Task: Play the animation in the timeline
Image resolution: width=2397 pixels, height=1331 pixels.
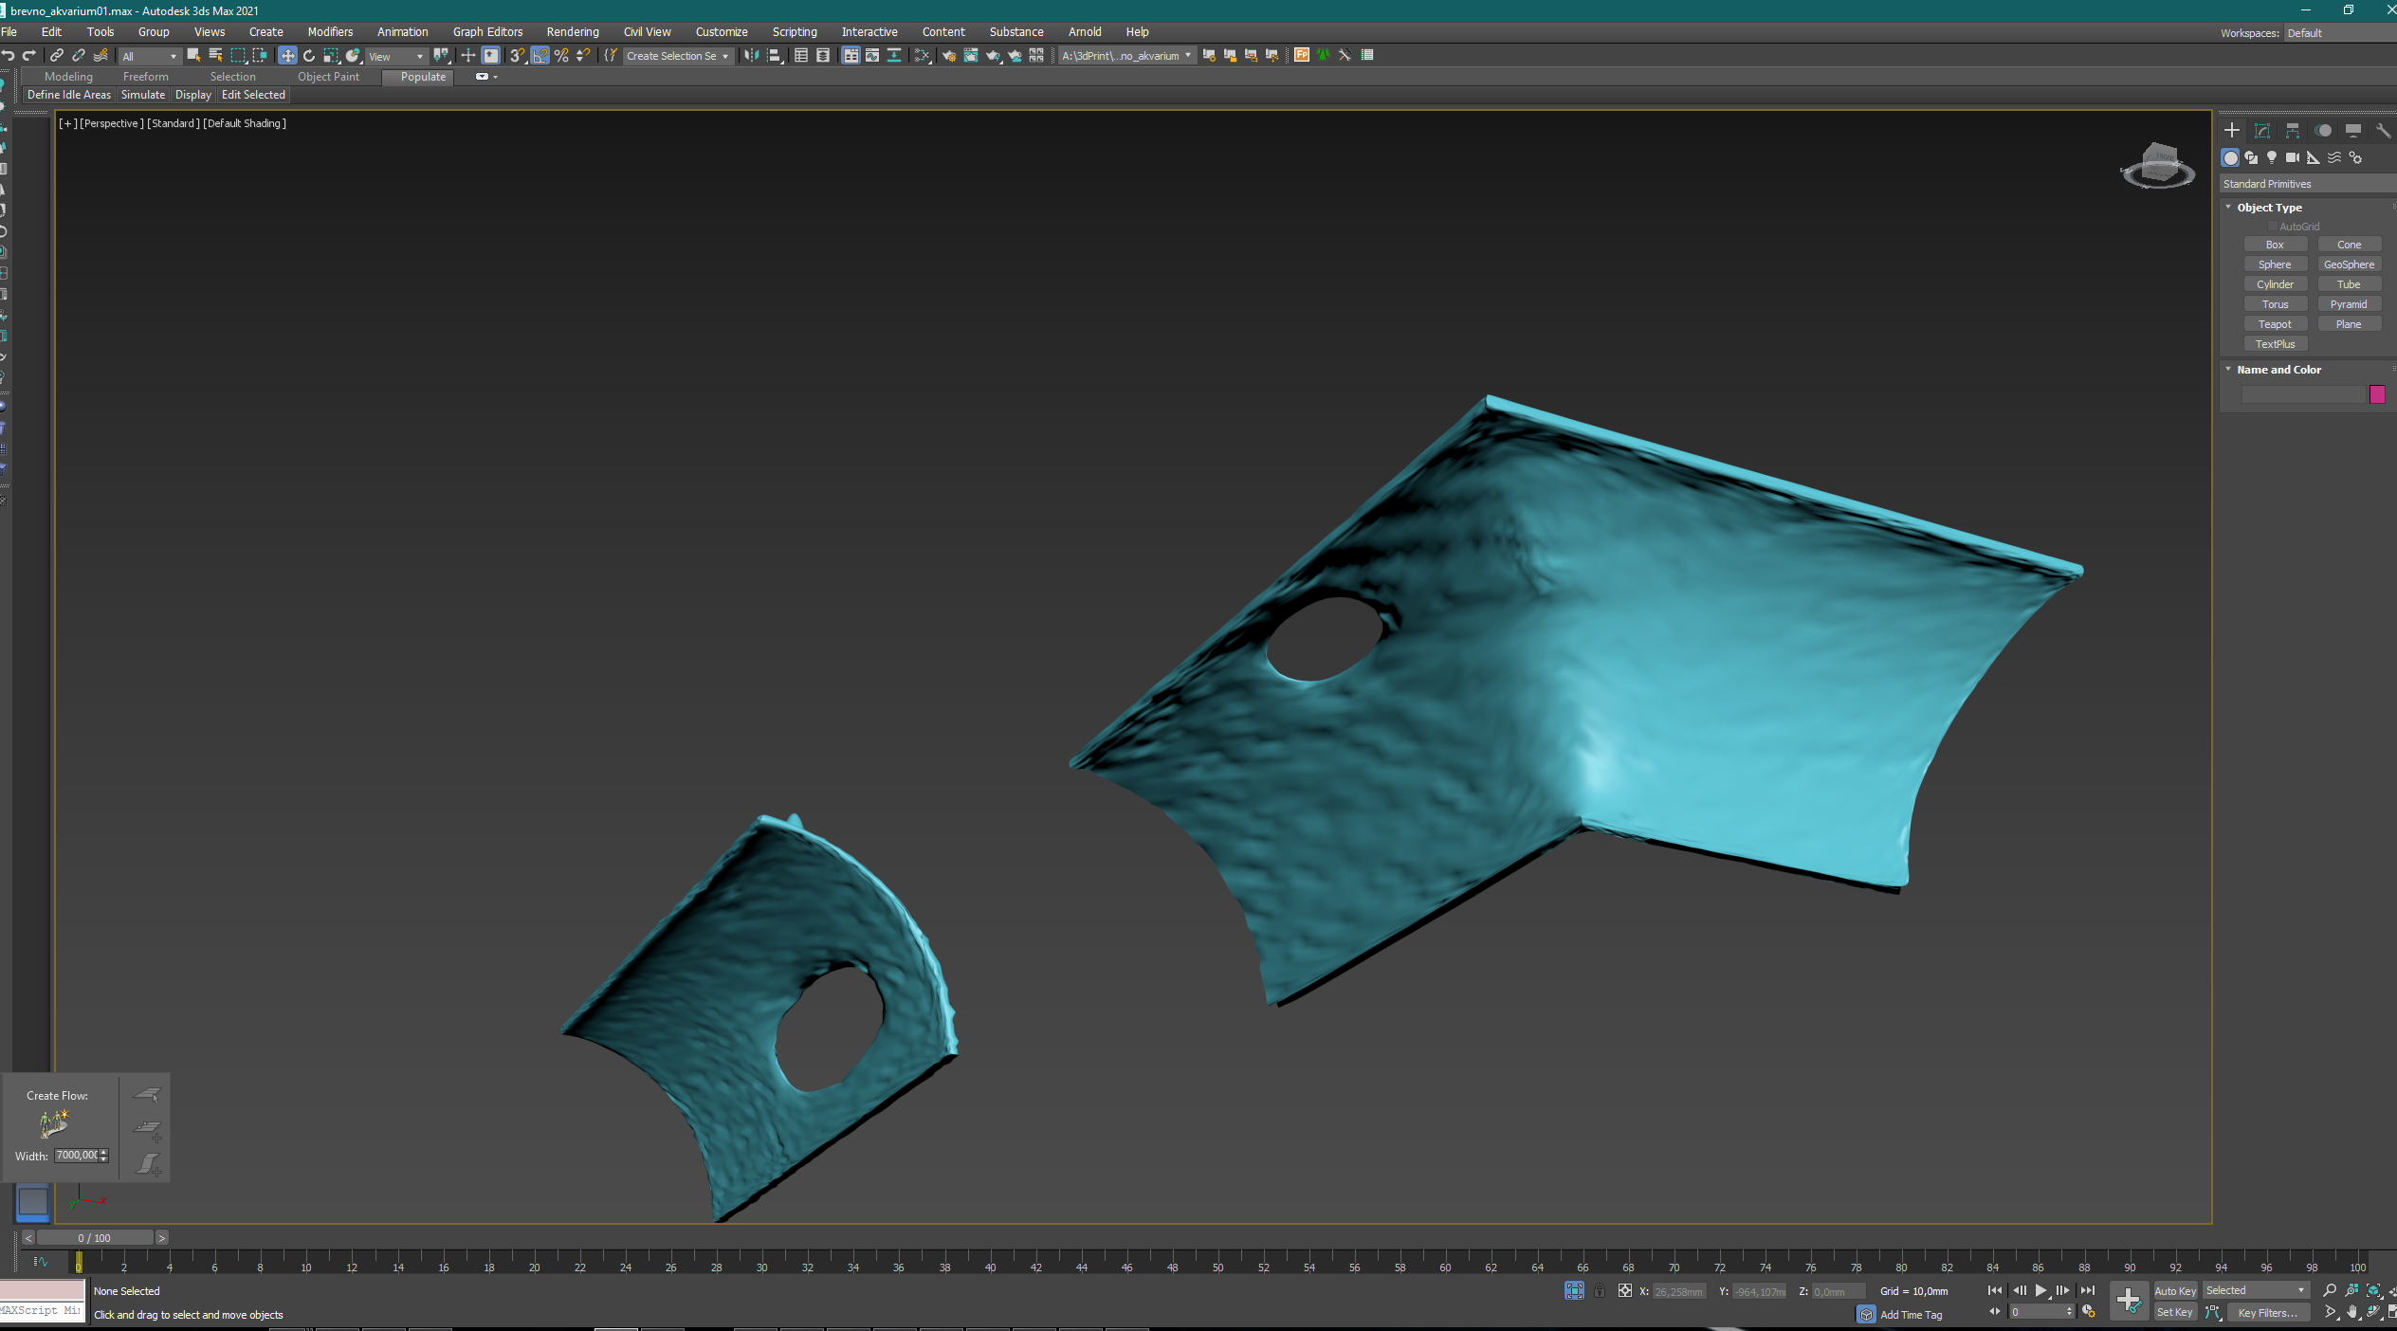Action: (x=2040, y=1291)
